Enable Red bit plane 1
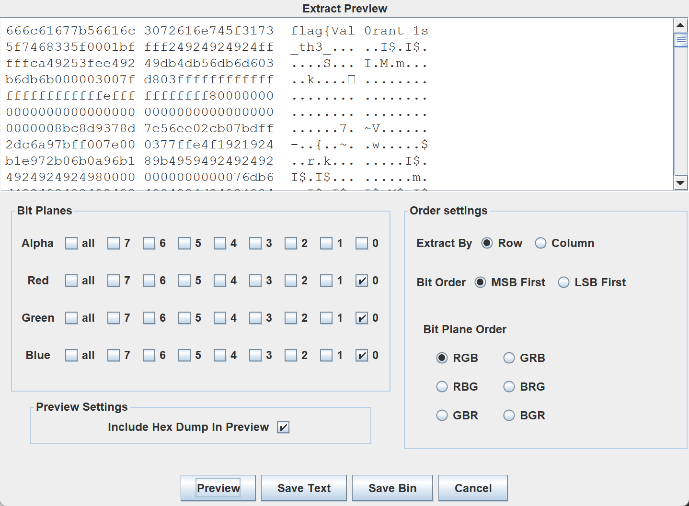 (326, 281)
